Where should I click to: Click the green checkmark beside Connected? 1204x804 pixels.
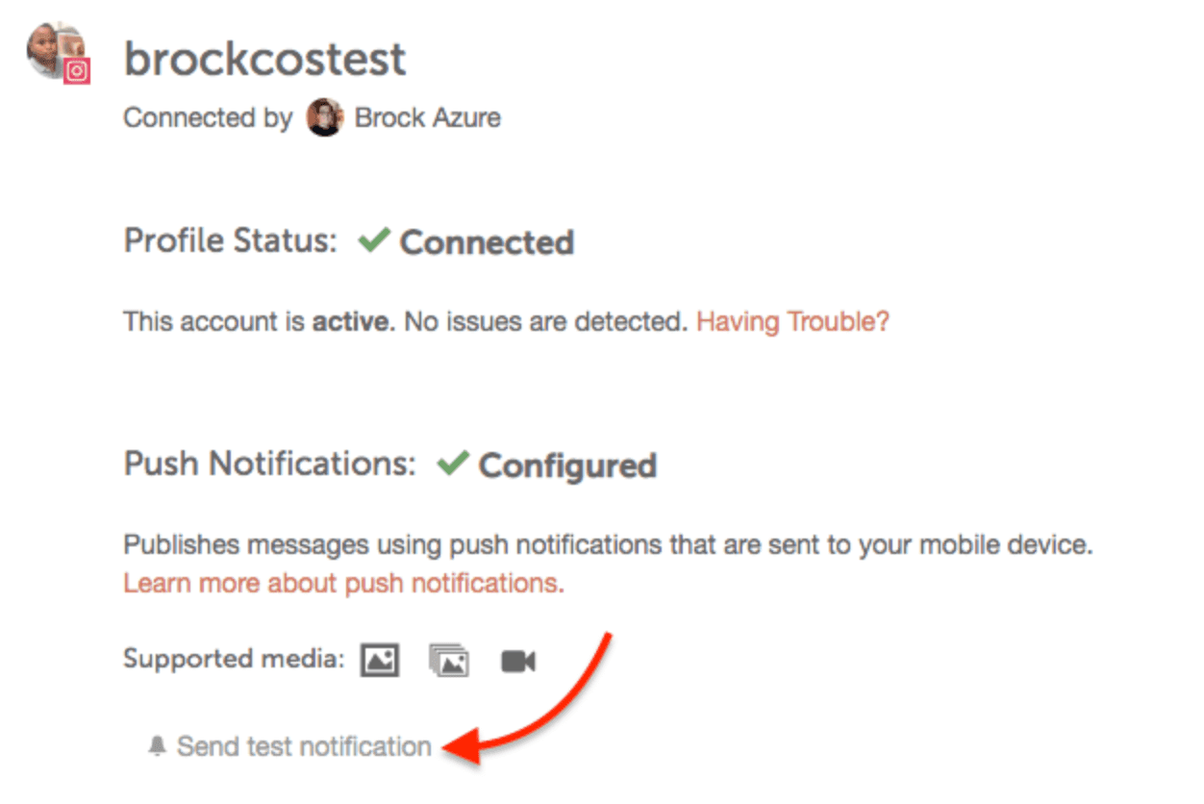[373, 240]
